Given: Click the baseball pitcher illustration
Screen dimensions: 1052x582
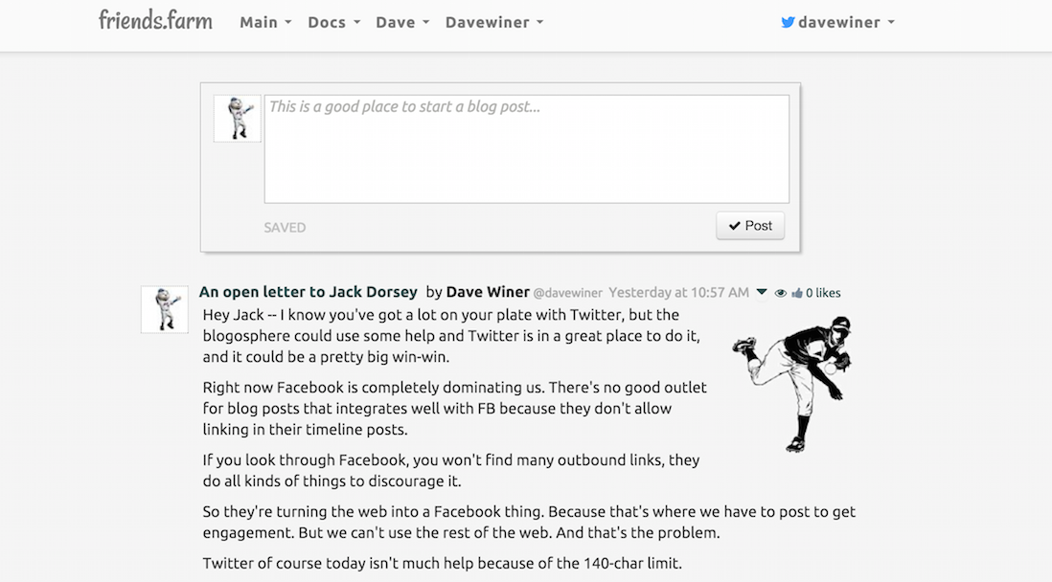Looking at the screenshot, I should (792, 383).
